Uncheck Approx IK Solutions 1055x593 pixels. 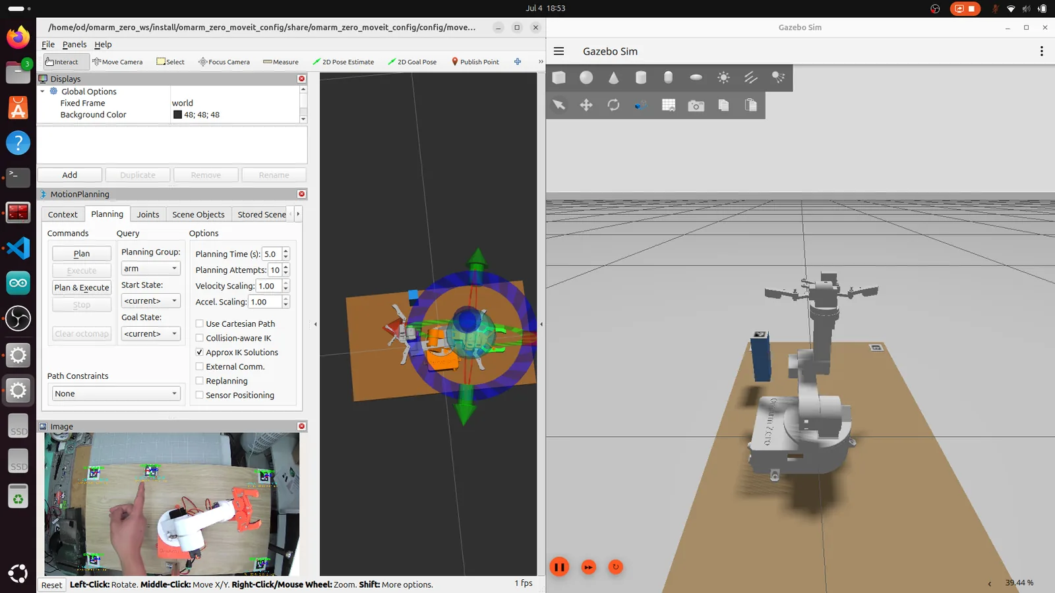199,353
